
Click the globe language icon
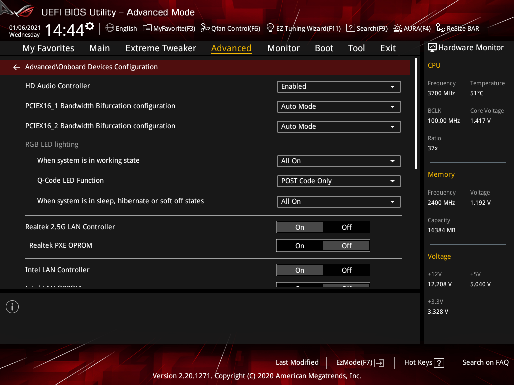pyautogui.click(x=110, y=28)
